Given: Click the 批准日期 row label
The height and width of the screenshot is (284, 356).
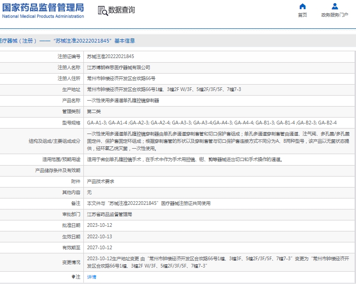Looking at the screenshot, I should click(x=71, y=225).
